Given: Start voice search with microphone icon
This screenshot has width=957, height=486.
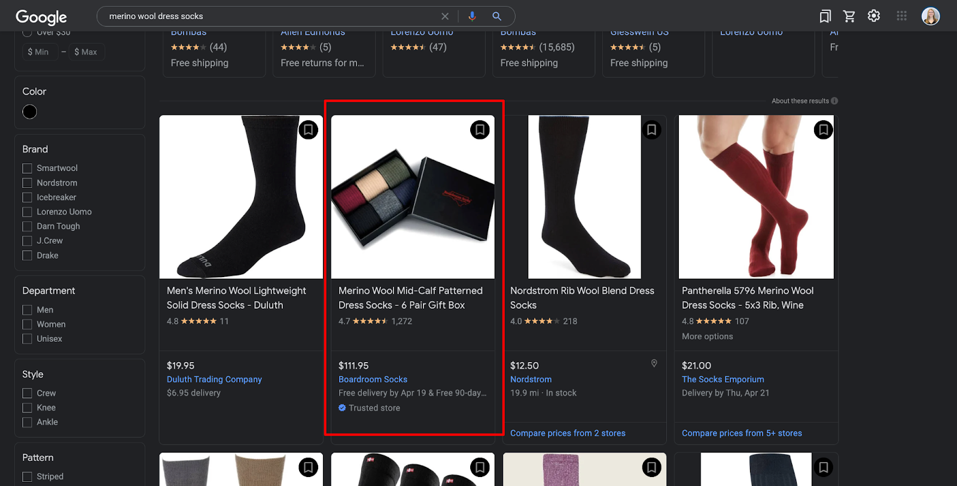Looking at the screenshot, I should pos(472,16).
